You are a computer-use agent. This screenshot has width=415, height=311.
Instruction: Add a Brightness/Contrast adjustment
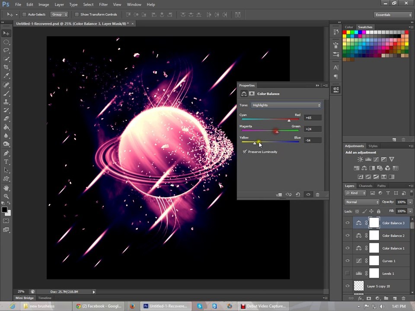click(x=360, y=159)
